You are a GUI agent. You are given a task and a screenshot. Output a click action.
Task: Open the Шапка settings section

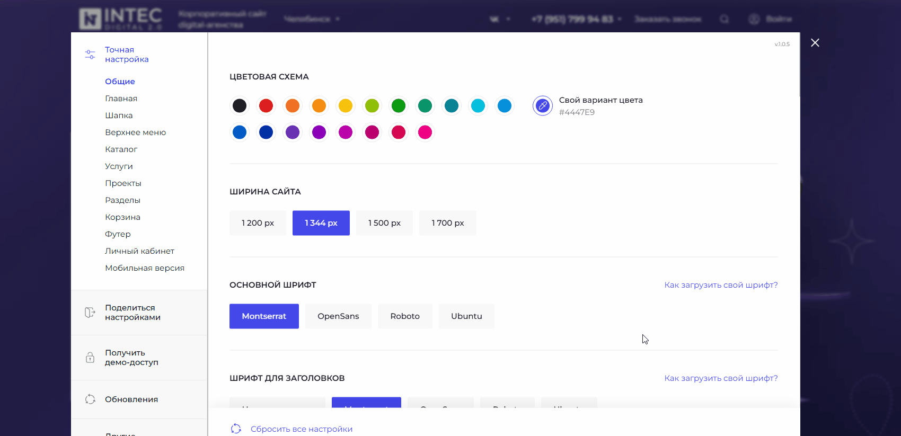click(x=119, y=115)
